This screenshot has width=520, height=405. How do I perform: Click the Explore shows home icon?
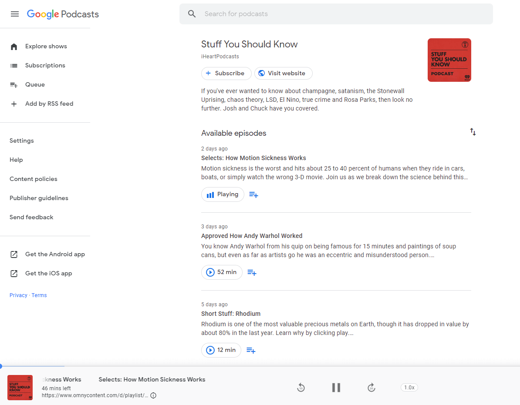pos(14,47)
